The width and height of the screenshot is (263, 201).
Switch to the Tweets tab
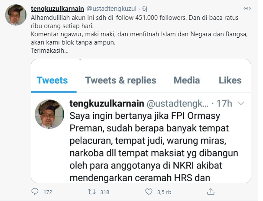tap(52, 80)
